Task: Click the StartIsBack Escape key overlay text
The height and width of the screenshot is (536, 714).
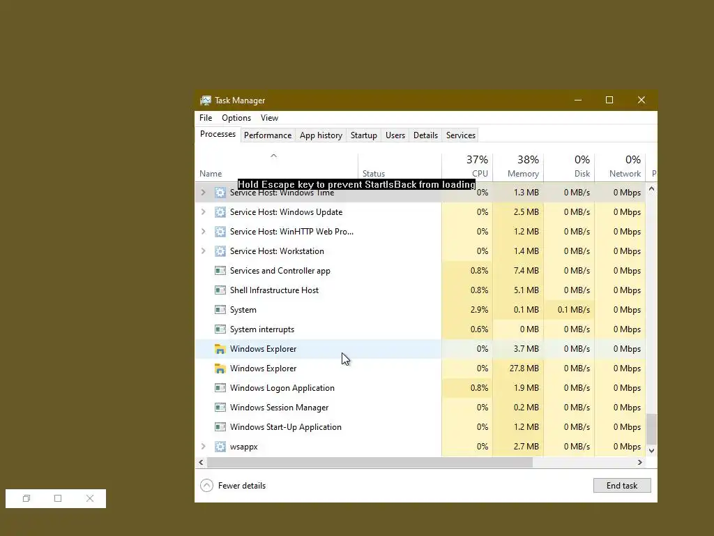Action: click(356, 184)
